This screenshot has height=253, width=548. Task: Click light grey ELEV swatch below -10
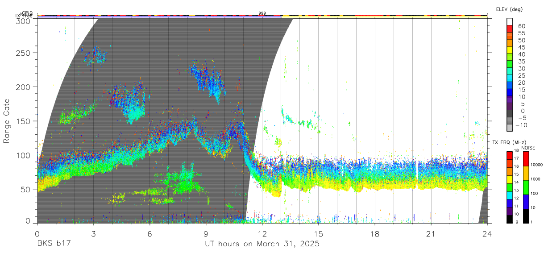pos(510,127)
